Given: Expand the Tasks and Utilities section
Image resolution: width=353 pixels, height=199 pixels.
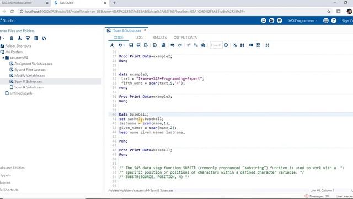Looking at the screenshot, I should [x=12, y=167].
